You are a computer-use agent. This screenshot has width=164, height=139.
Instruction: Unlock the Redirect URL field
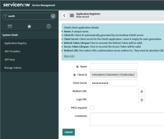(x=142, y=91)
